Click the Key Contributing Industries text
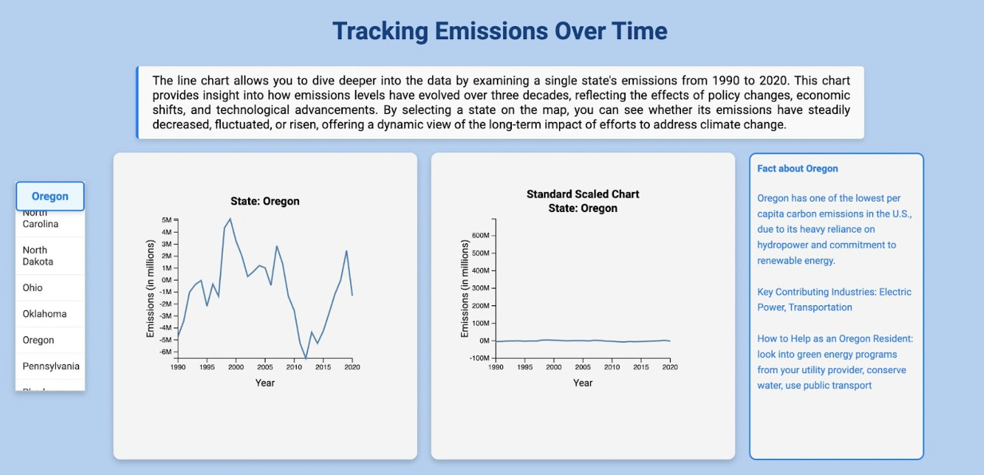Screen dimensions: 984x475 tap(834, 300)
